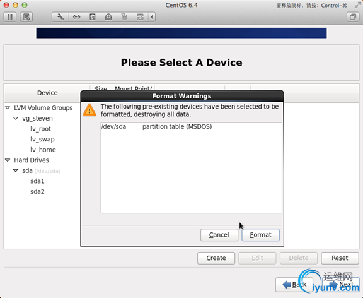363x298 pixels.
Task: Open the network adapter icon
Action: [x=76, y=17]
